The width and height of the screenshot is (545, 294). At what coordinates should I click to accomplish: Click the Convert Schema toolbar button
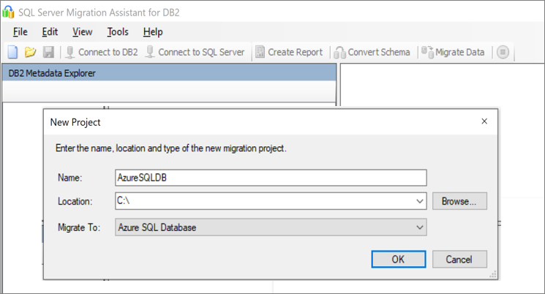[372, 52]
